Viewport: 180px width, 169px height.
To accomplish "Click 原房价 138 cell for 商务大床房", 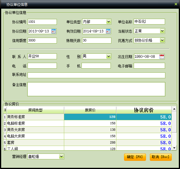I will [x=90, y=130].
